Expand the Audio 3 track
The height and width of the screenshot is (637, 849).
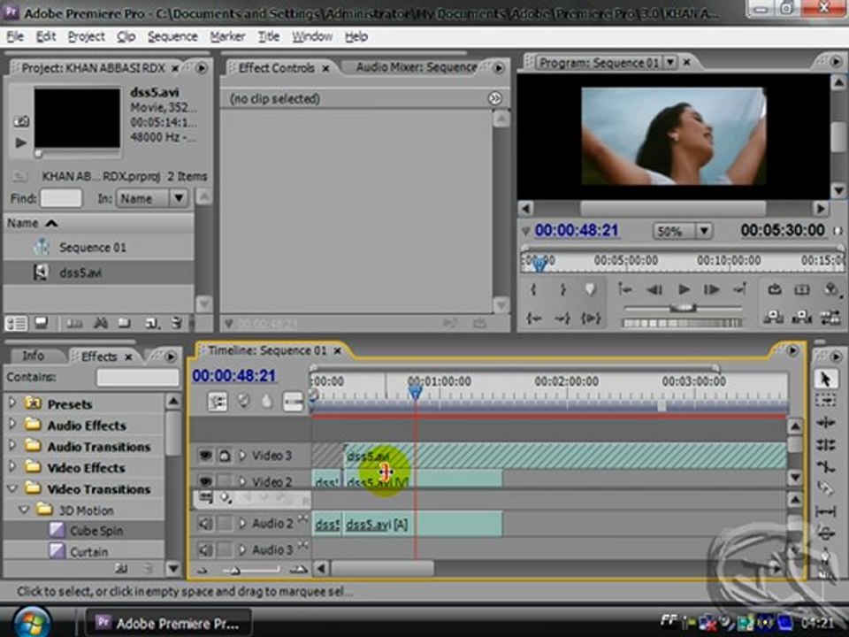coord(242,549)
